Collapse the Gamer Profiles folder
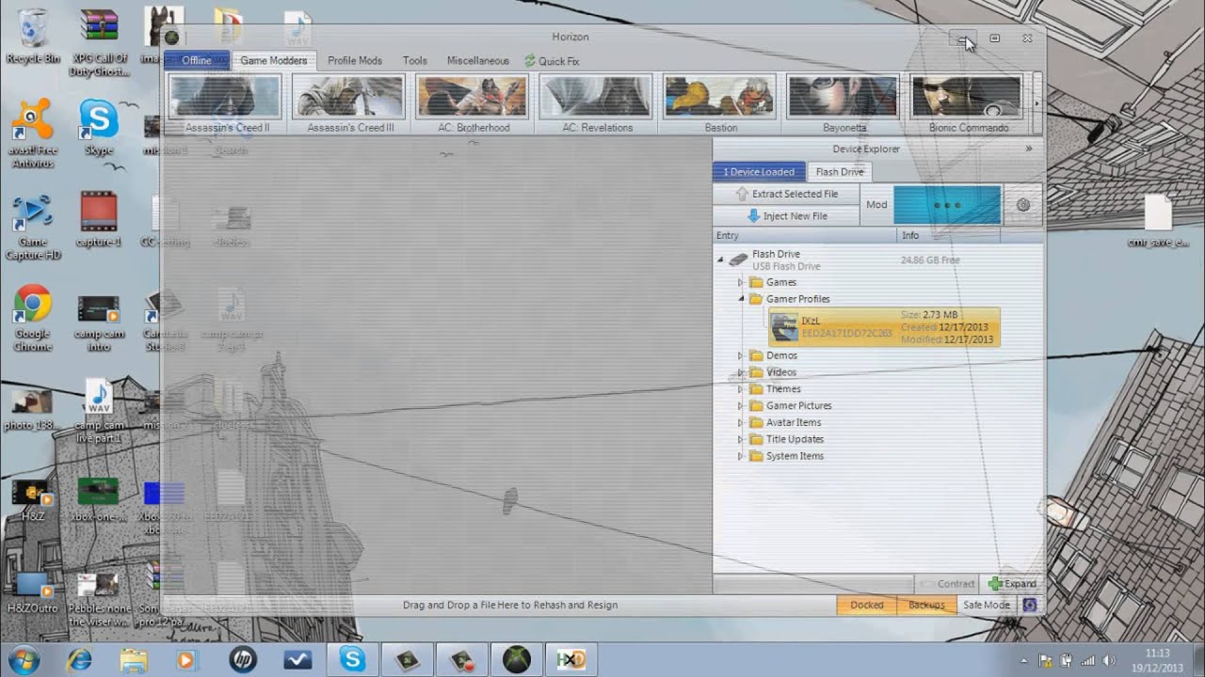This screenshot has height=677, width=1205. tap(741, 299)
